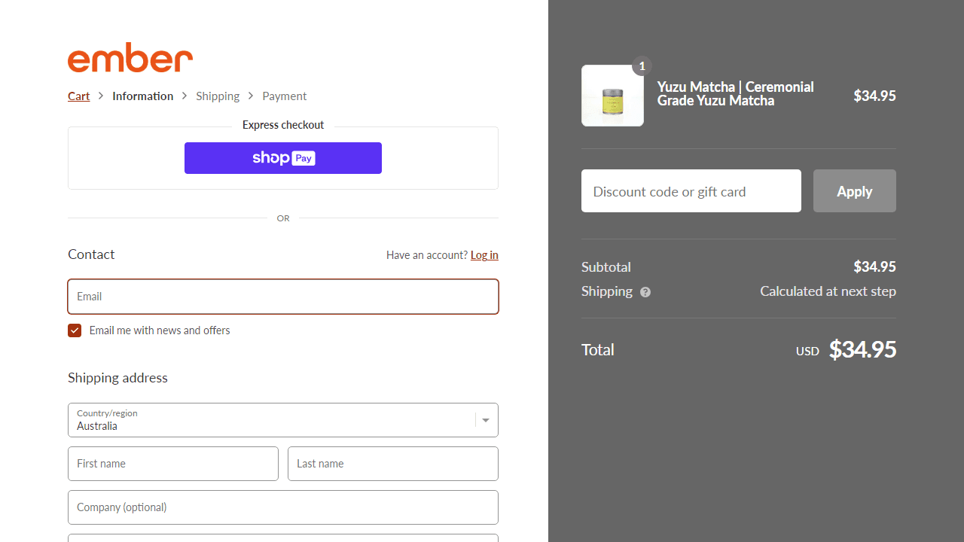The image size is (964, 542).
Task: Select the Shipping breadcrumb step
Action: (218, 96)
